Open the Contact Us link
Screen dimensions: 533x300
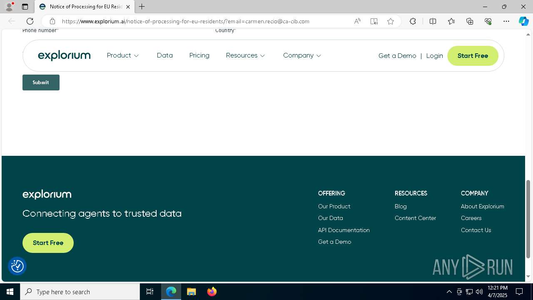tap(476, 230)
